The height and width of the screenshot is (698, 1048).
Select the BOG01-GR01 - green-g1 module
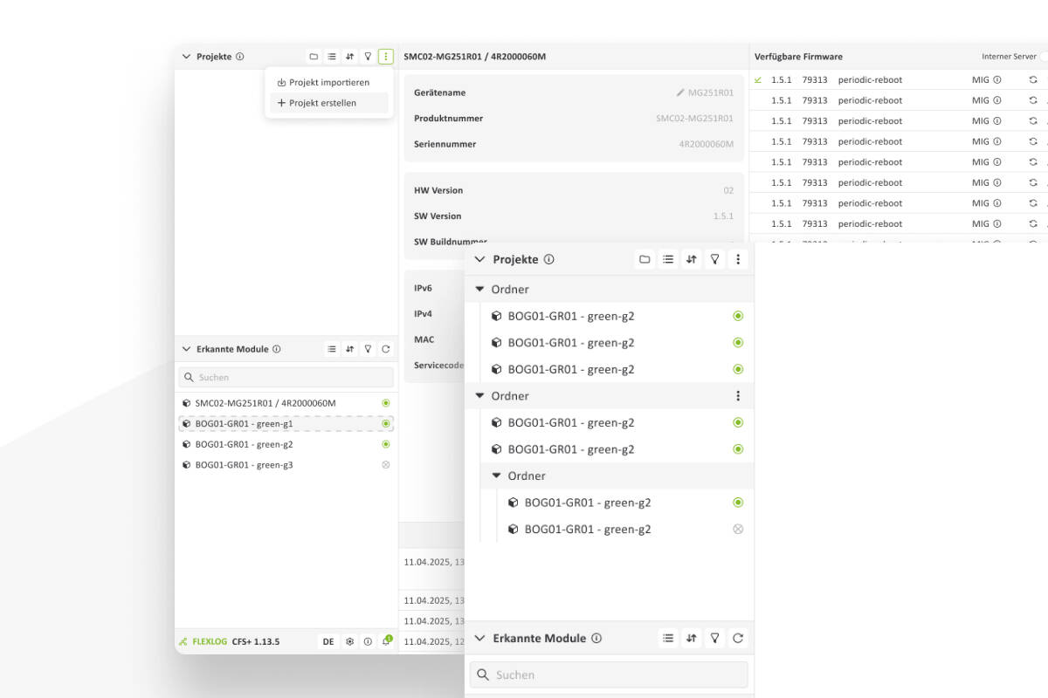tap(244, 424)
